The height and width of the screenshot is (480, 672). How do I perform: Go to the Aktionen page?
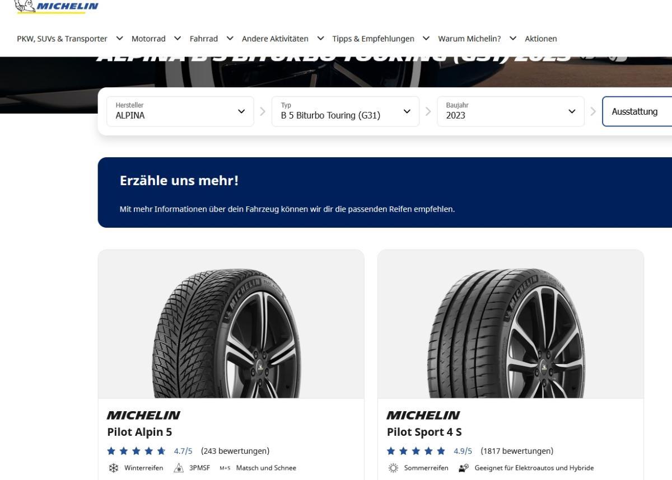[x=540, y=39]
